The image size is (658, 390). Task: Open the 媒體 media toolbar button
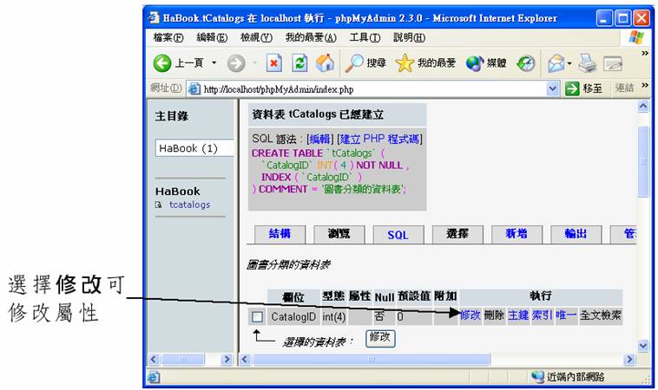tap(486, 63)
